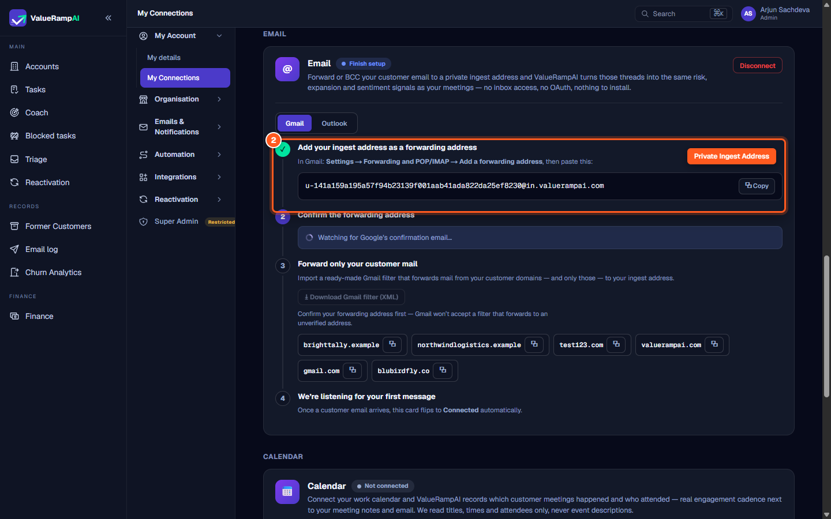Image resolution: width=831 pixels, height=519 pixels.
Task: Copy the brighttally.example domain
Action: click(392, 345)
